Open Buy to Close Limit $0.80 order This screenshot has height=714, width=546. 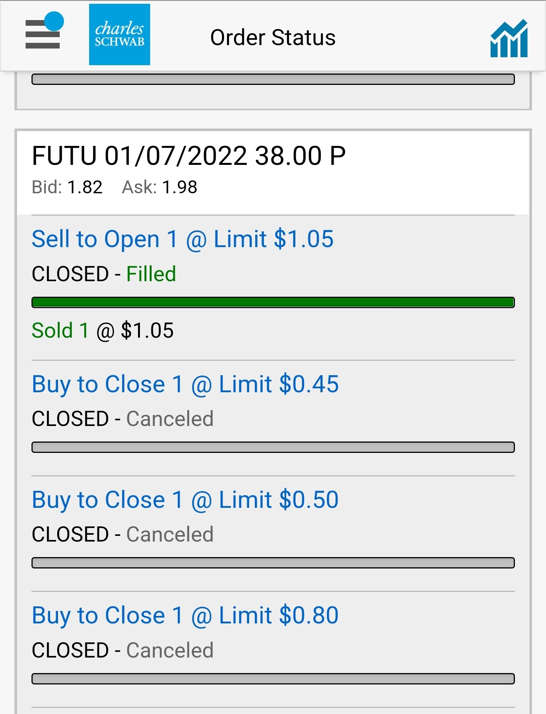[185, 615]
